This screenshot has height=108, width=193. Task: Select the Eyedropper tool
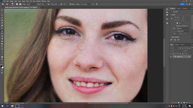click(x=2, y=23)
